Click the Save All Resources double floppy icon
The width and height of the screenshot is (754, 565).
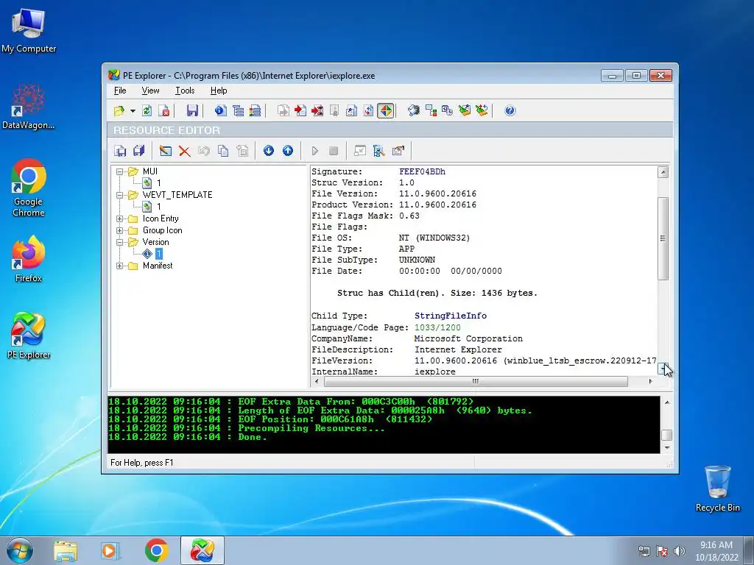coord(139,151)
